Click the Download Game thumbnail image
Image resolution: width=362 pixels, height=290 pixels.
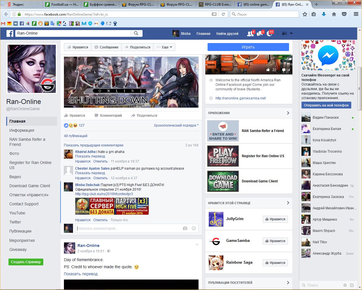point(223,181)
